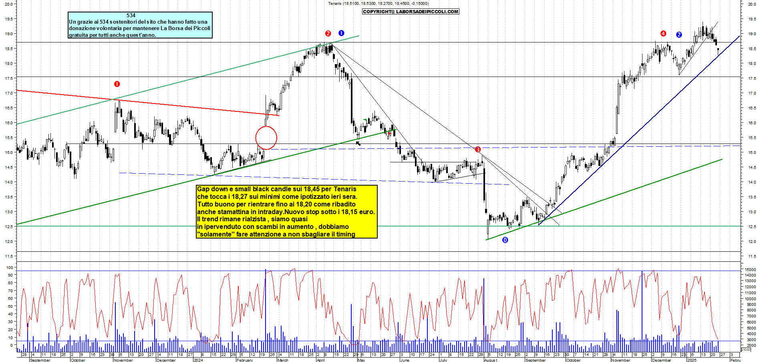Click the red circle highlighting the price gap
This screenshot has width=757, height=362.
(266, 138)
